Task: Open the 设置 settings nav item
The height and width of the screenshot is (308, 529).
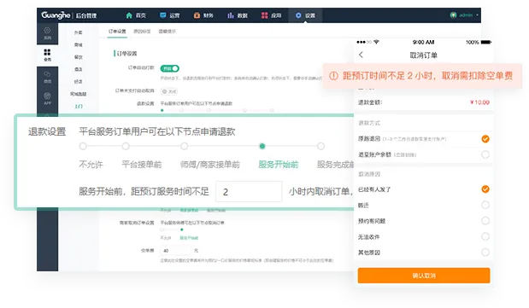Action: click(305, 15)
